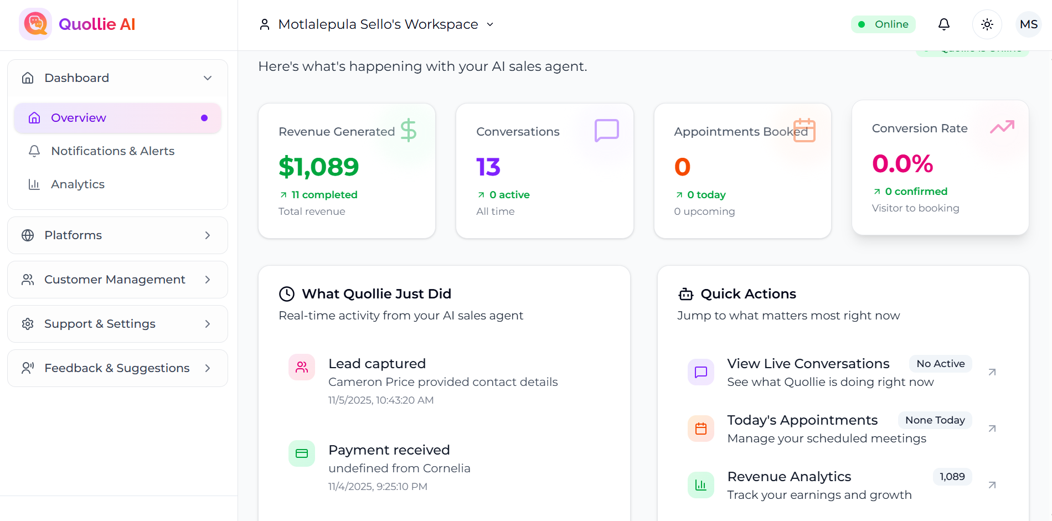Open the Customer Management section
This screenshot has height=521, width=1052.
click(x=117, y=280)
